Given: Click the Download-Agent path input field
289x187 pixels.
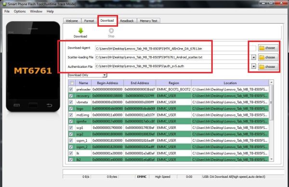Looking at the screenshot, I should [x=175, y=49].
